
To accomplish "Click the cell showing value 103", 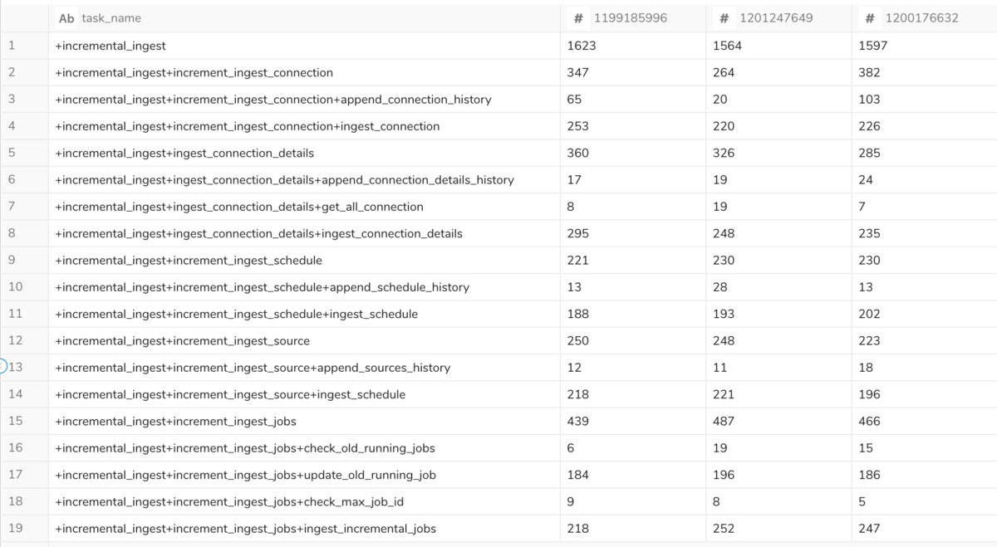I will [x=925, y=100].
